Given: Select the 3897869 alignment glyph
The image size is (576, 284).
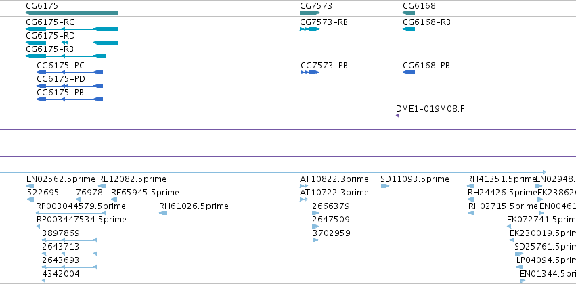Looking at the screenshot, I should click(70, 240).
